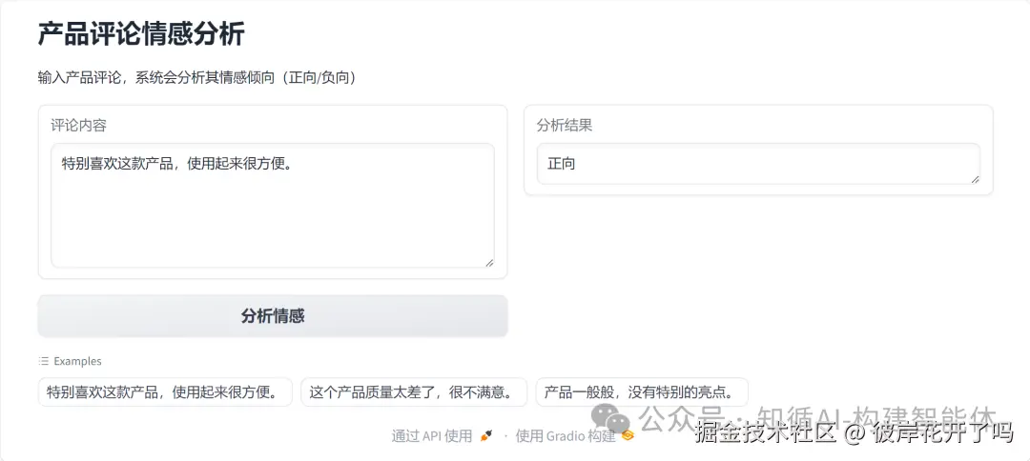This screenshot has height=461, width=1030.
Task: Open the 通过 API 使用 link
Action: (432, 436)
